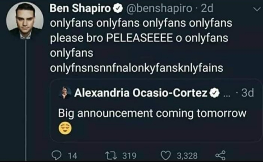Open Alexandria Ocasio-Cortez's small avatar
The height and width of the screenshot is (162, 263).
tap(65, 93)
